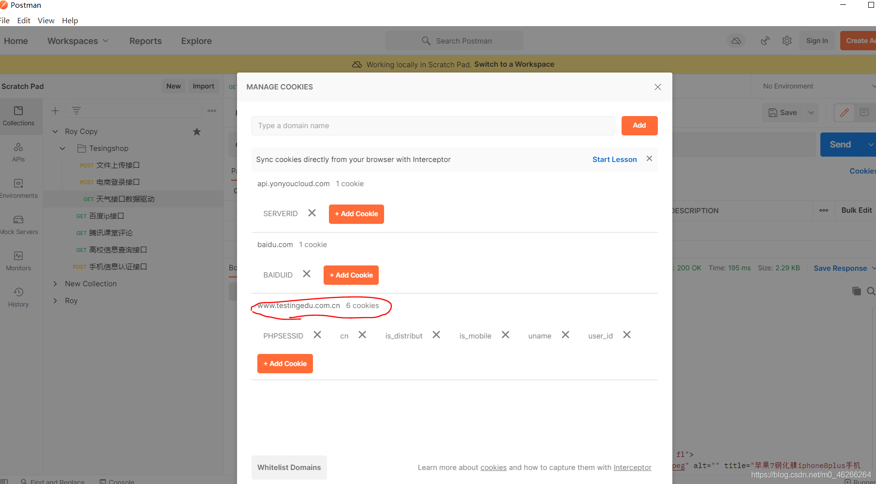
Task: Open the settings gear icon
Action: coord(787,41)
